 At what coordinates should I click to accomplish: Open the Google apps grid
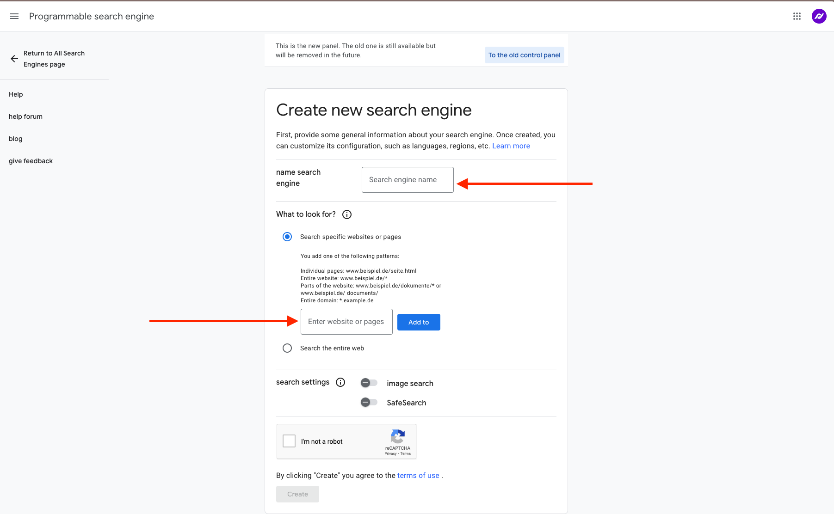click(x=797, y=16)
